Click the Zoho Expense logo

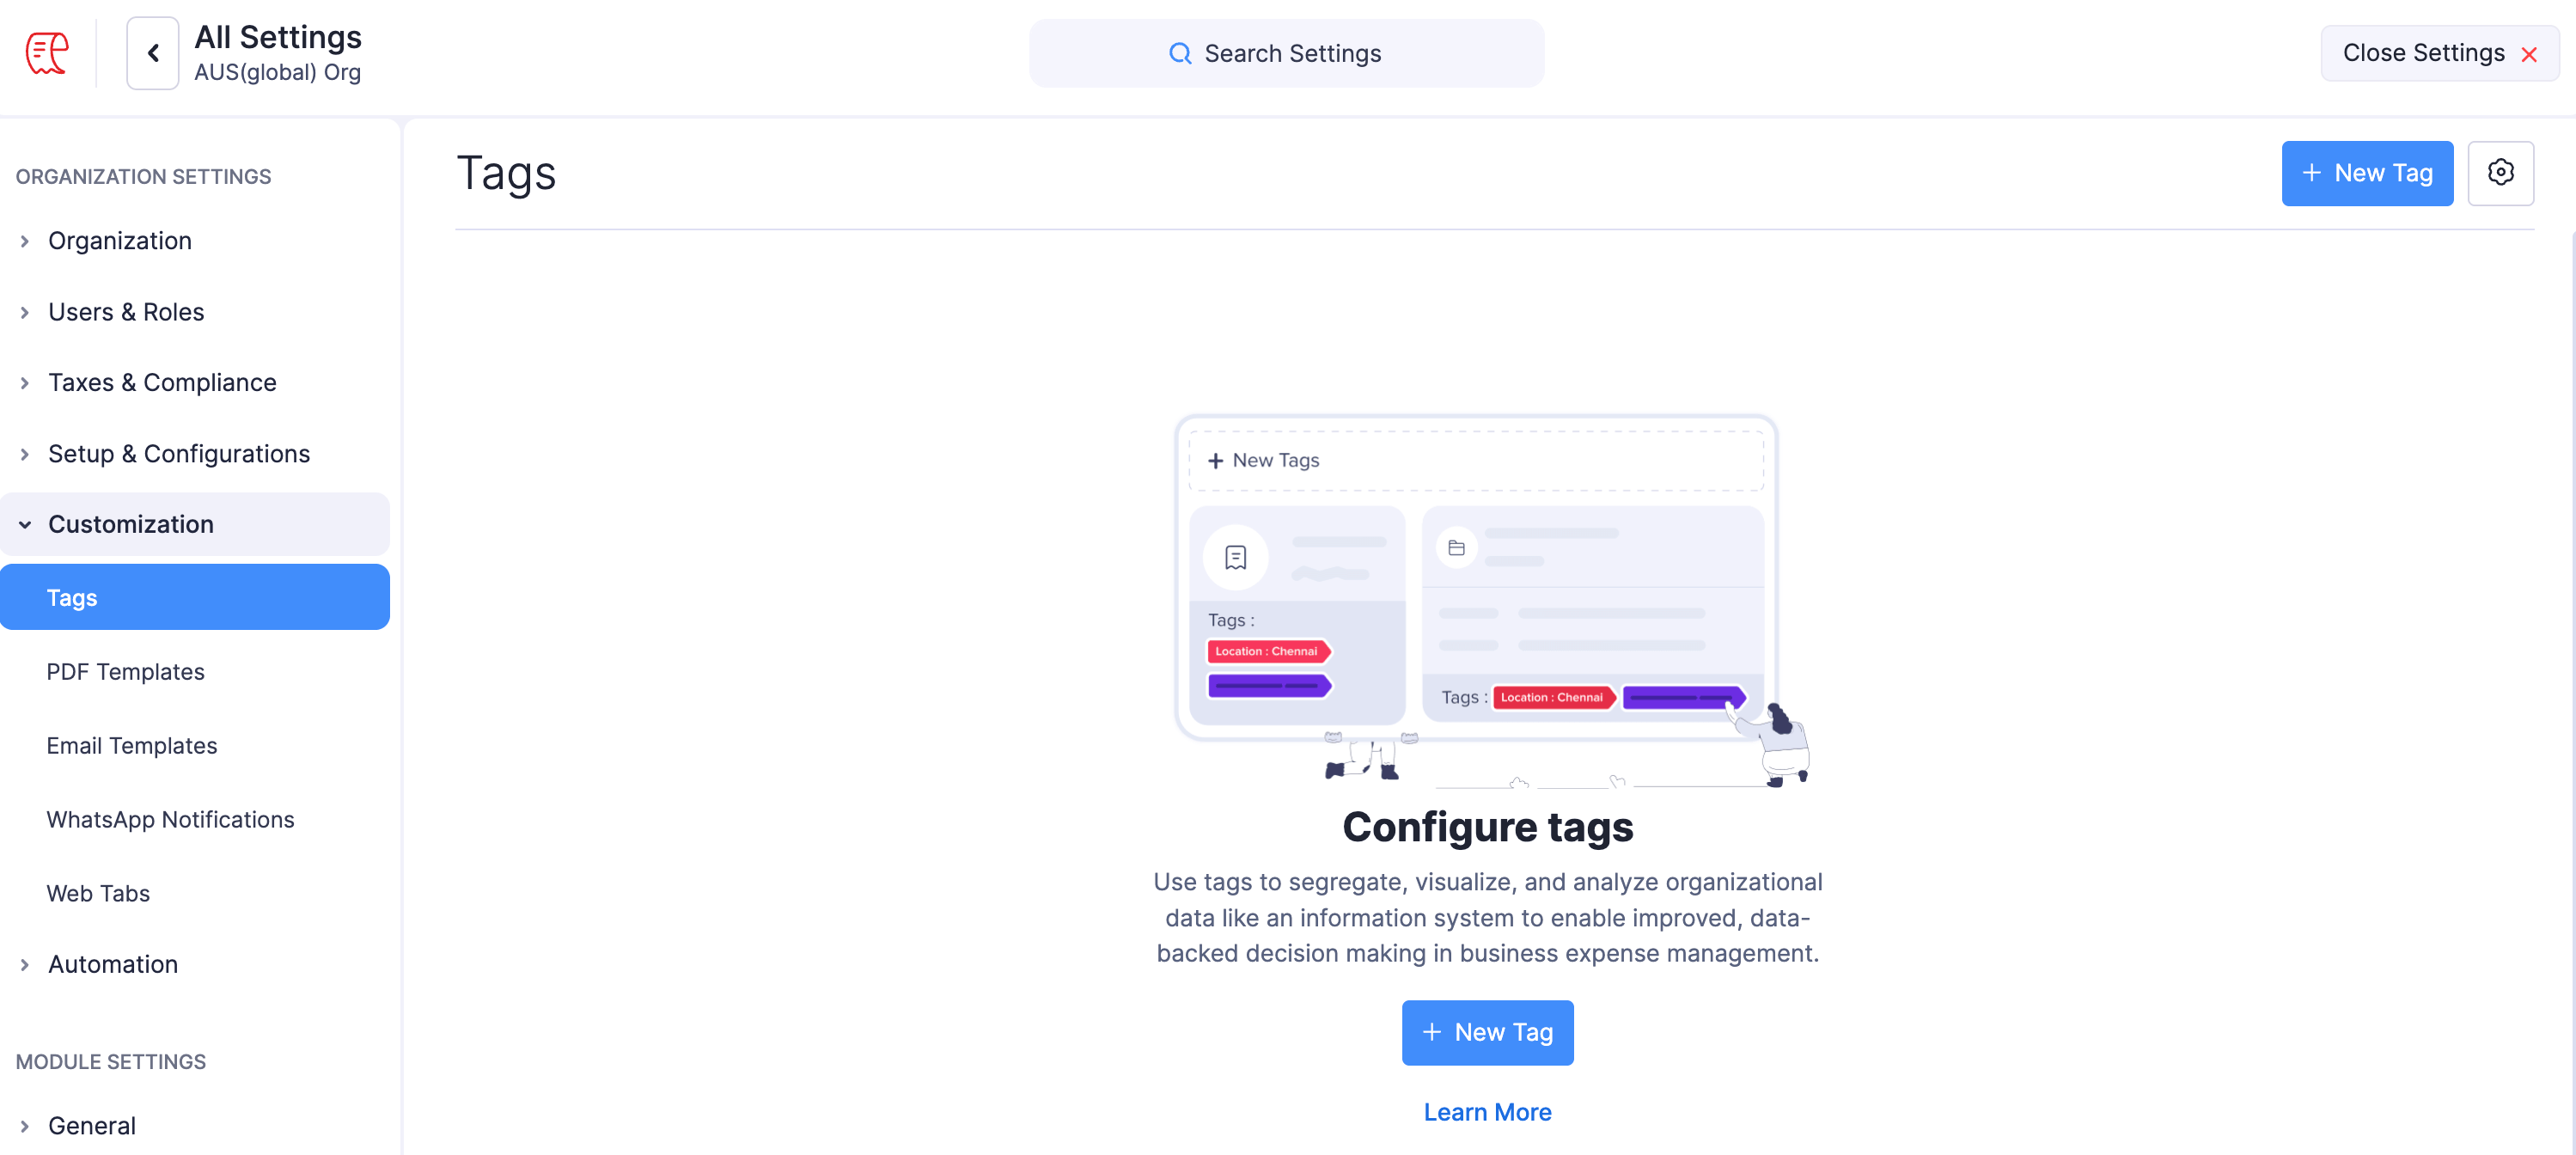point(45,52)
